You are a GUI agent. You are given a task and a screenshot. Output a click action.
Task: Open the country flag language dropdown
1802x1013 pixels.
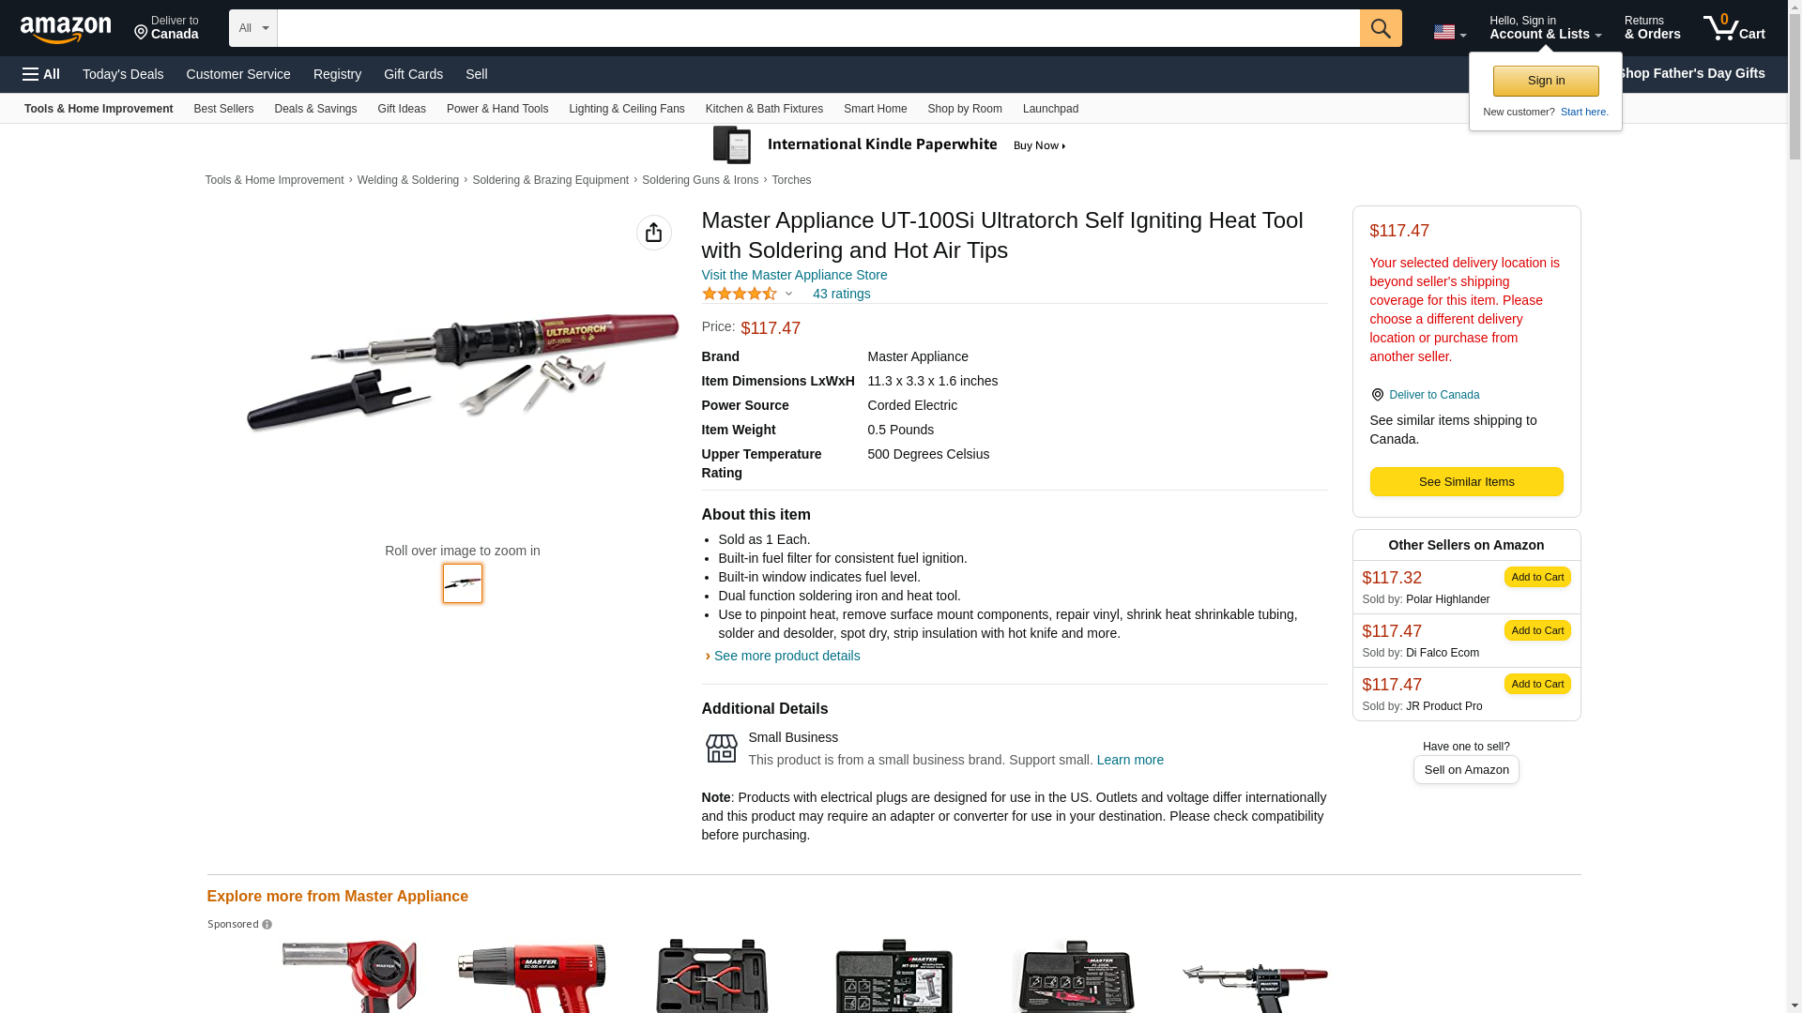click(x=1449, y=32)
